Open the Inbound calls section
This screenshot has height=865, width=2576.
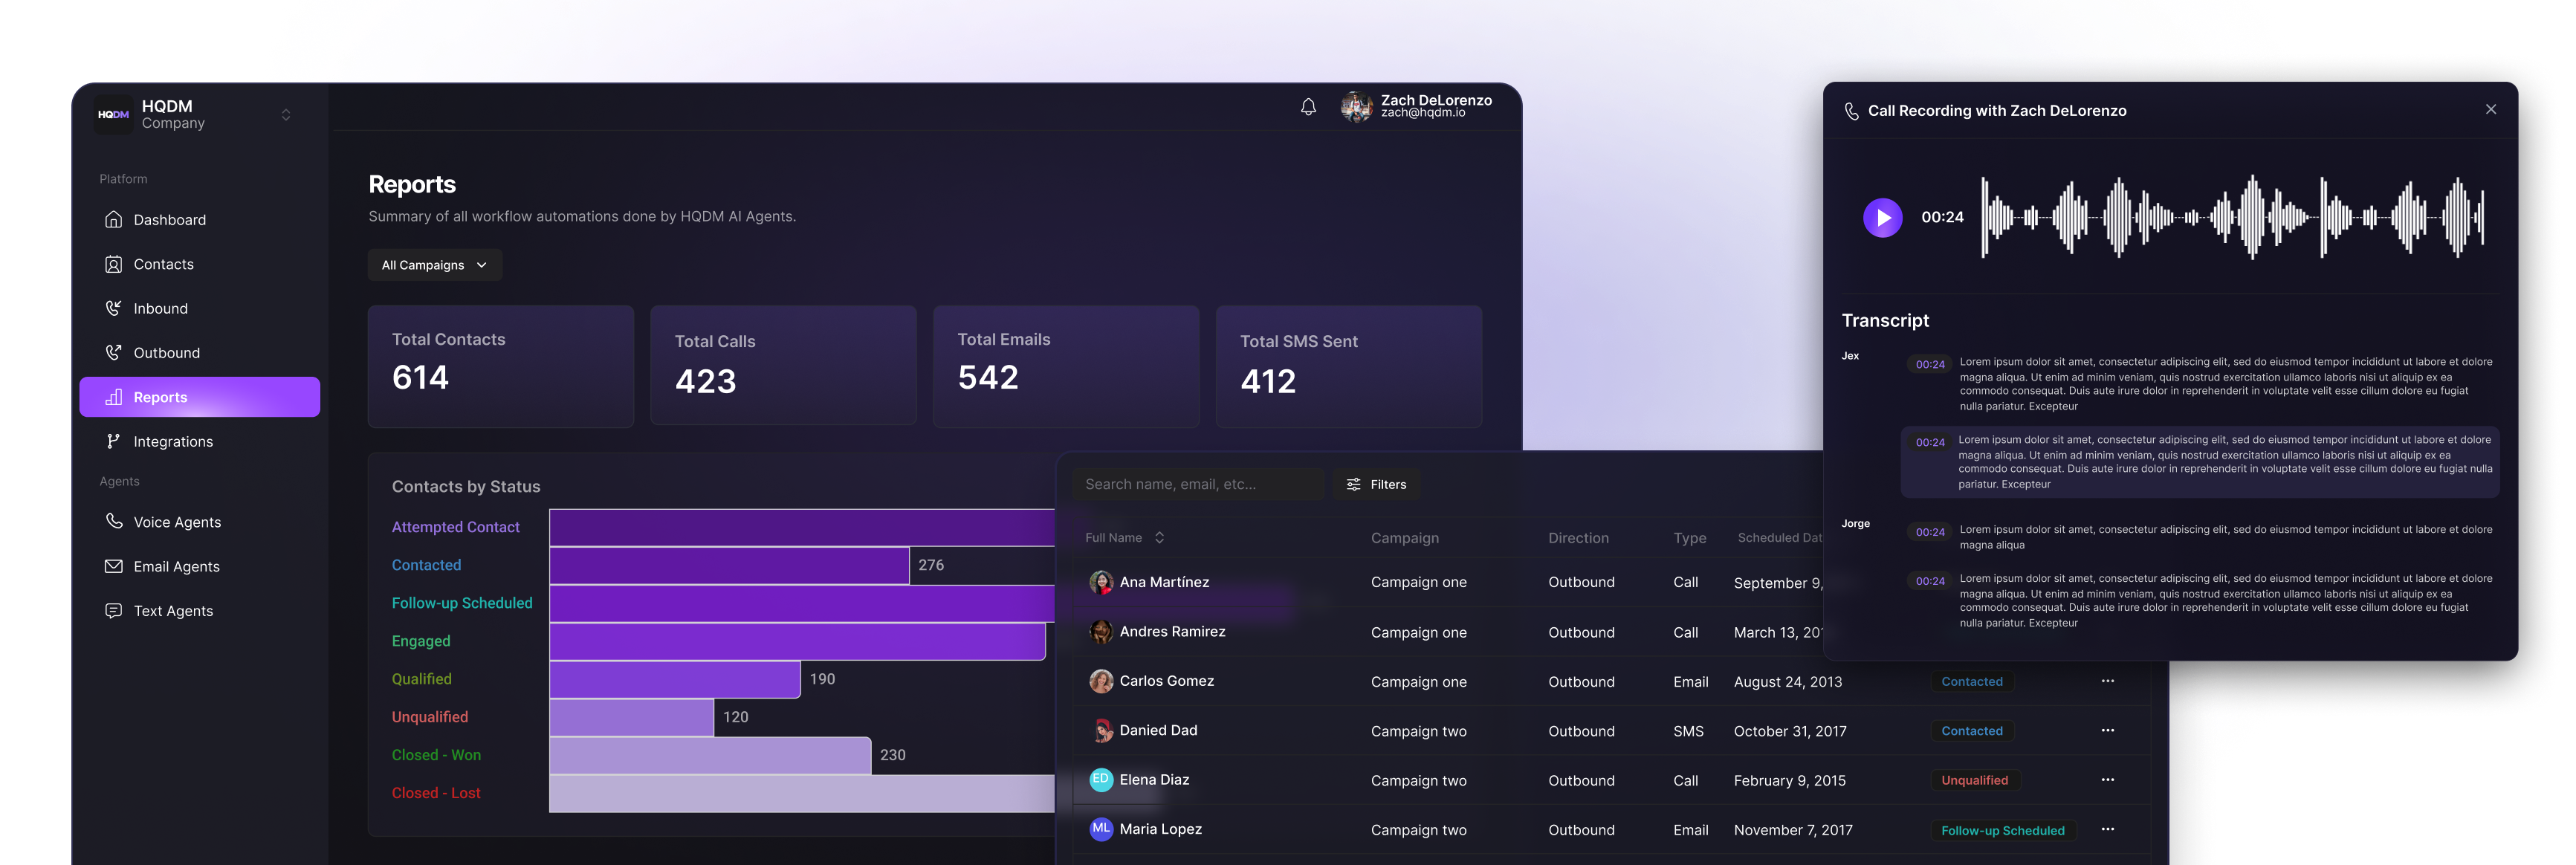click(160, 309)
